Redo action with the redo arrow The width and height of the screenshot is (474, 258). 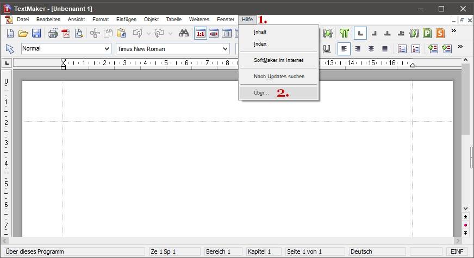[159, 33]
